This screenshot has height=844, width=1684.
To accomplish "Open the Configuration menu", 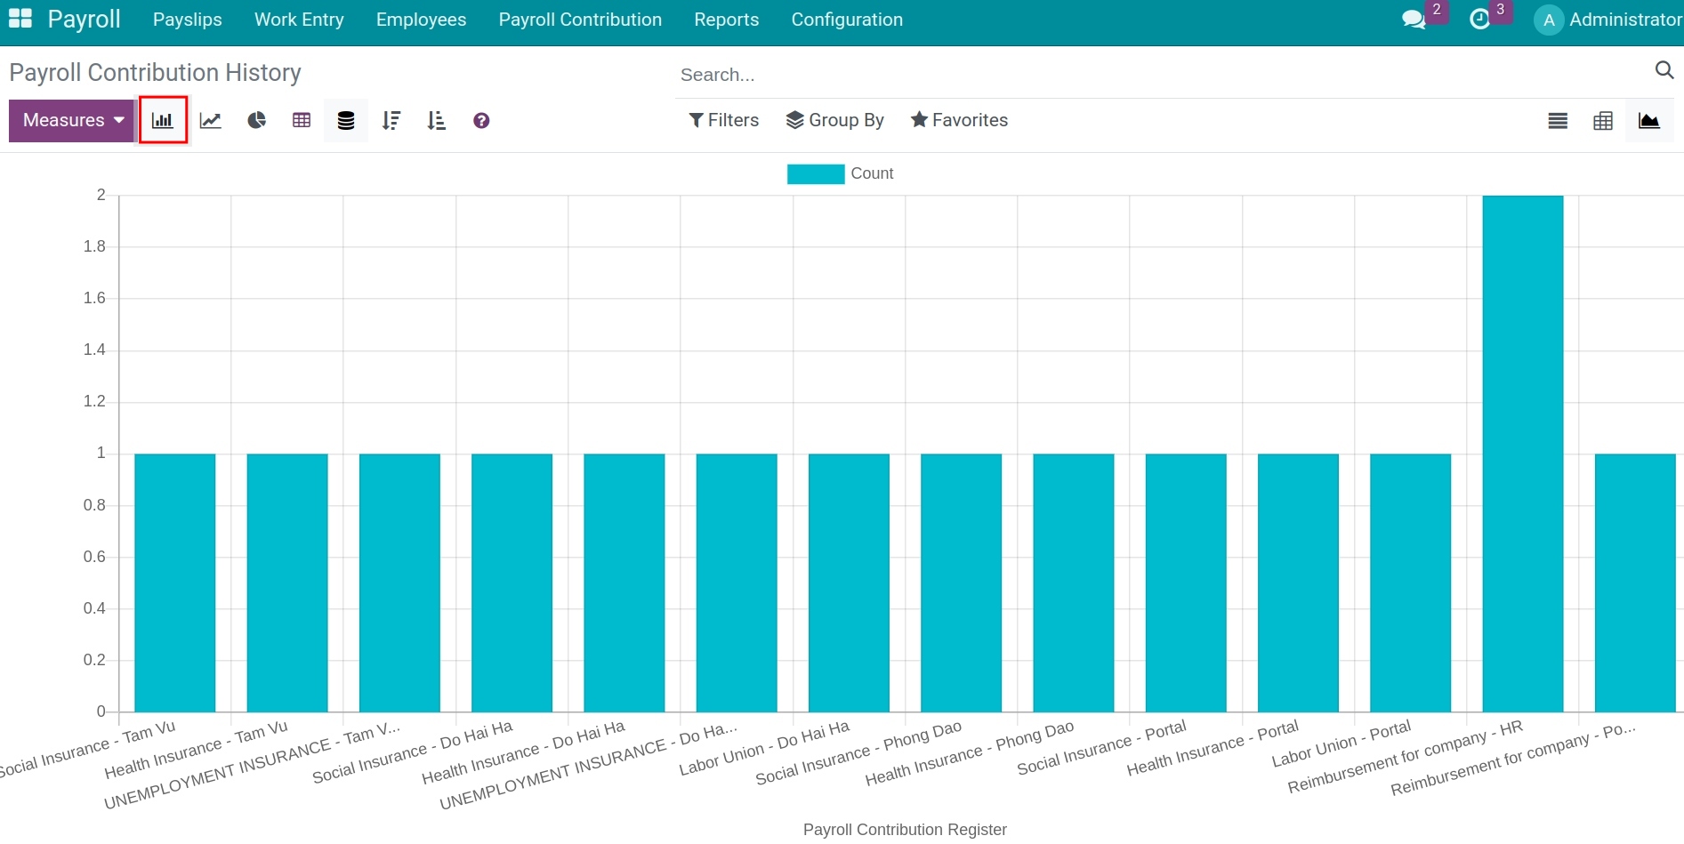I will tap(846, 19).
